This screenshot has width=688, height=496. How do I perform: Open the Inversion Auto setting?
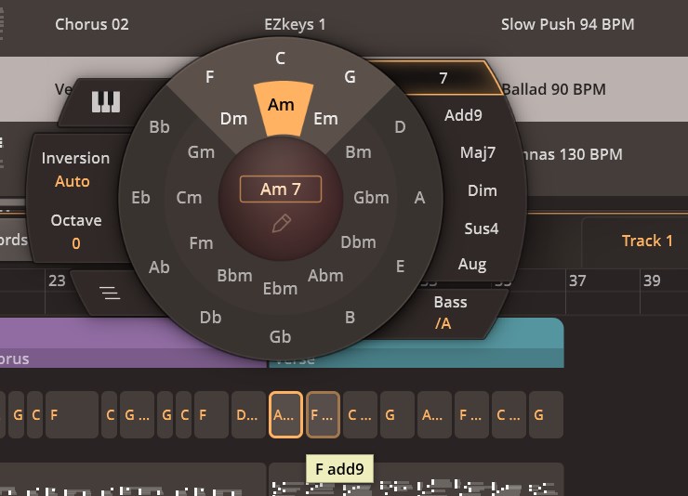pos(73,170)
